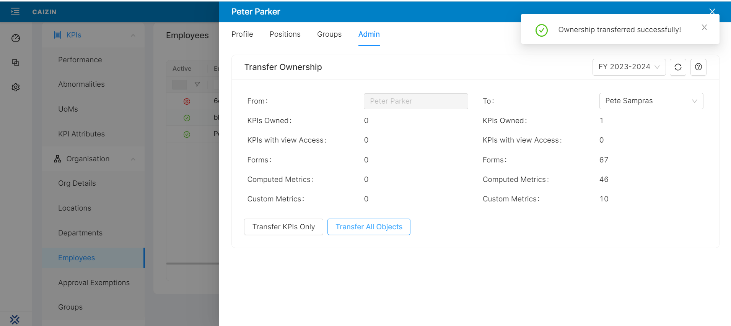Dismiss the ownership transferred notification
The width and height of the screenshot is (731, 326).
(704, 28)
